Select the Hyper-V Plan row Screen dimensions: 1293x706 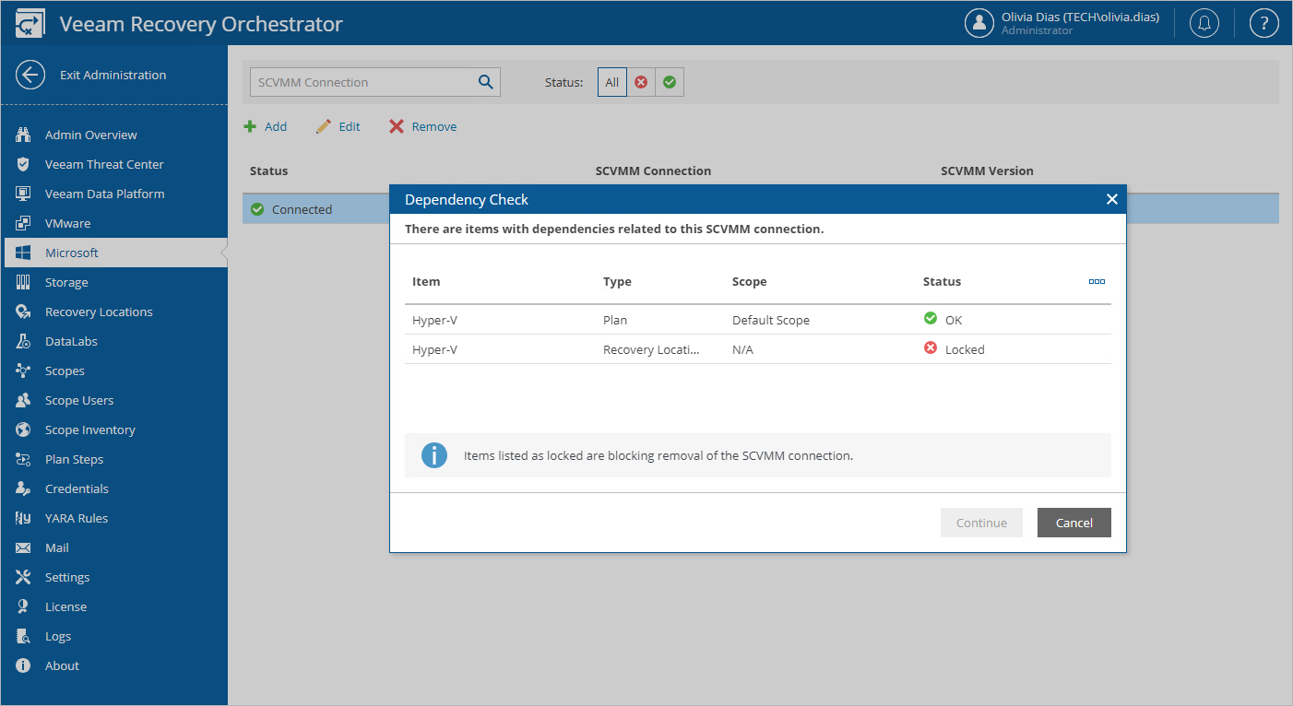[758, 320]
